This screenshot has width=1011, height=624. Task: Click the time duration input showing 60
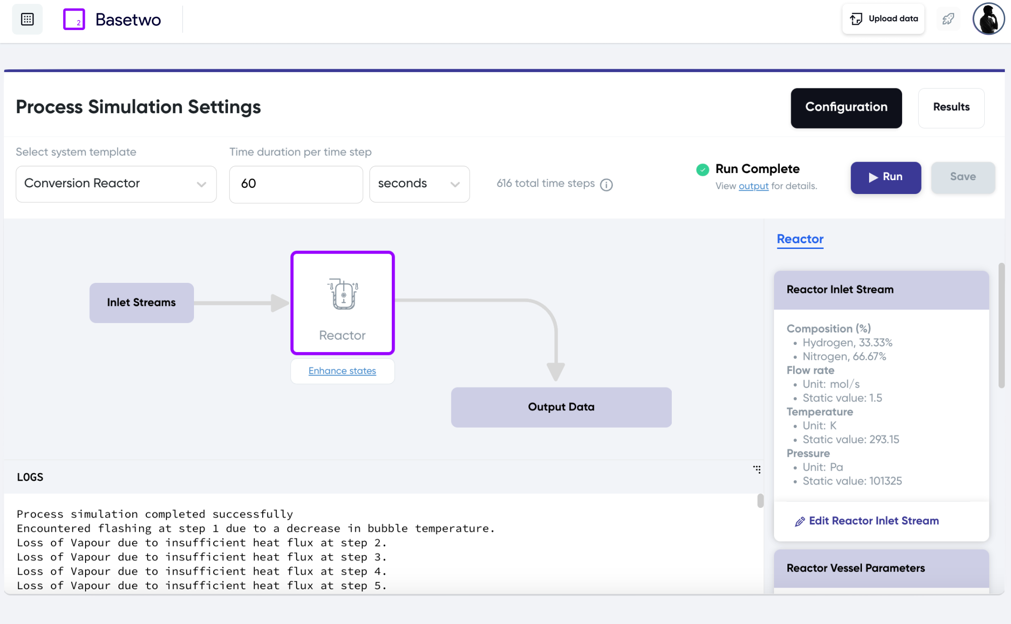click(x=295, y=184)
